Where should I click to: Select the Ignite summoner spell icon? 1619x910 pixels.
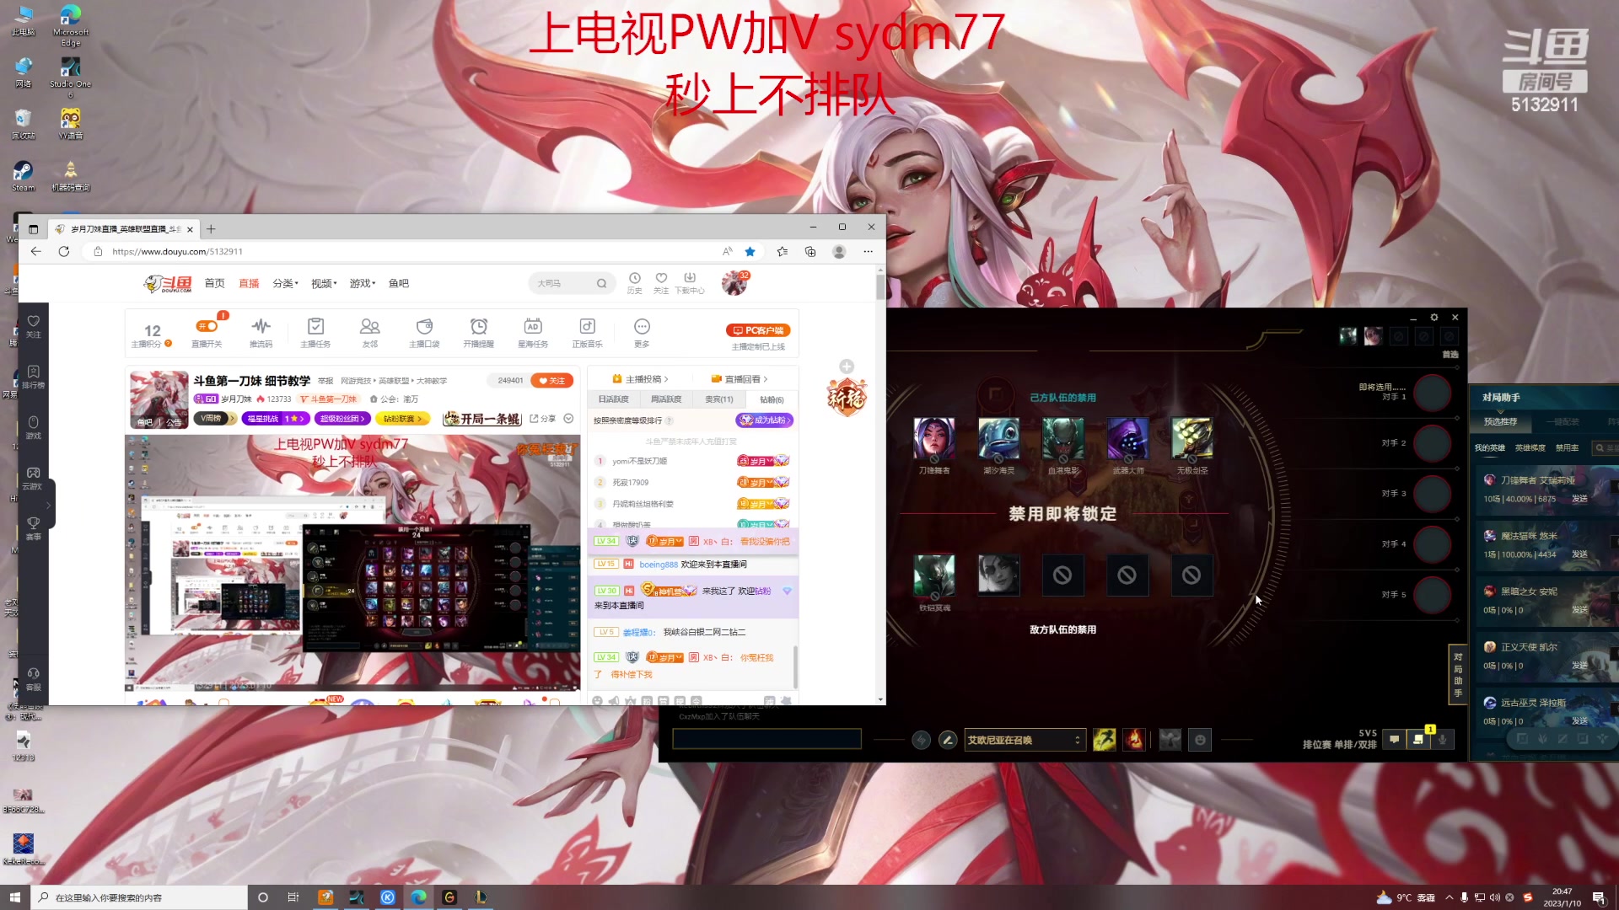coord(1134,740)
